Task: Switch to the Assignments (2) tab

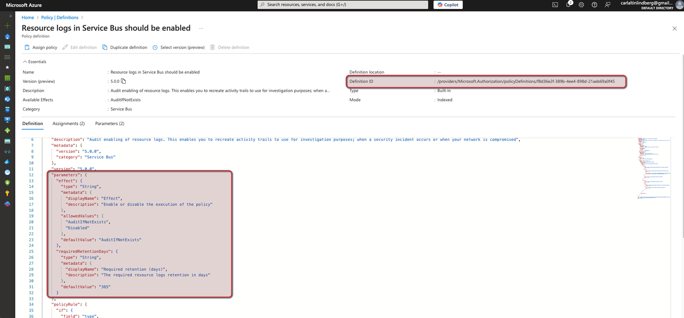Action: tap(68, 124)
